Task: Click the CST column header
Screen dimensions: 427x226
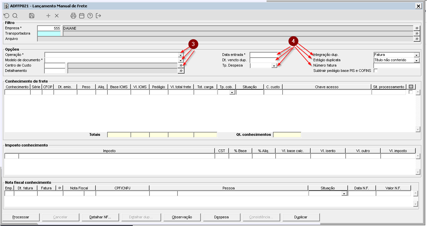Action: 222,151
